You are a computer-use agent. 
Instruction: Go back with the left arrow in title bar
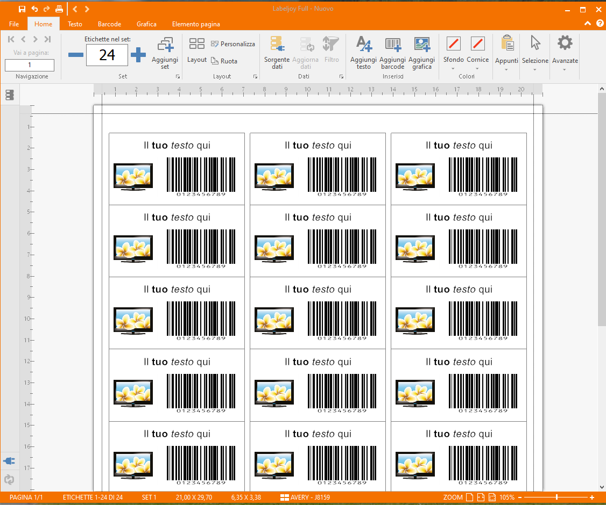(x=75, y=9)
